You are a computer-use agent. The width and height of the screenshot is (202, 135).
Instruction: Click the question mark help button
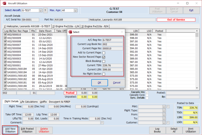click(x=45, y=10)
